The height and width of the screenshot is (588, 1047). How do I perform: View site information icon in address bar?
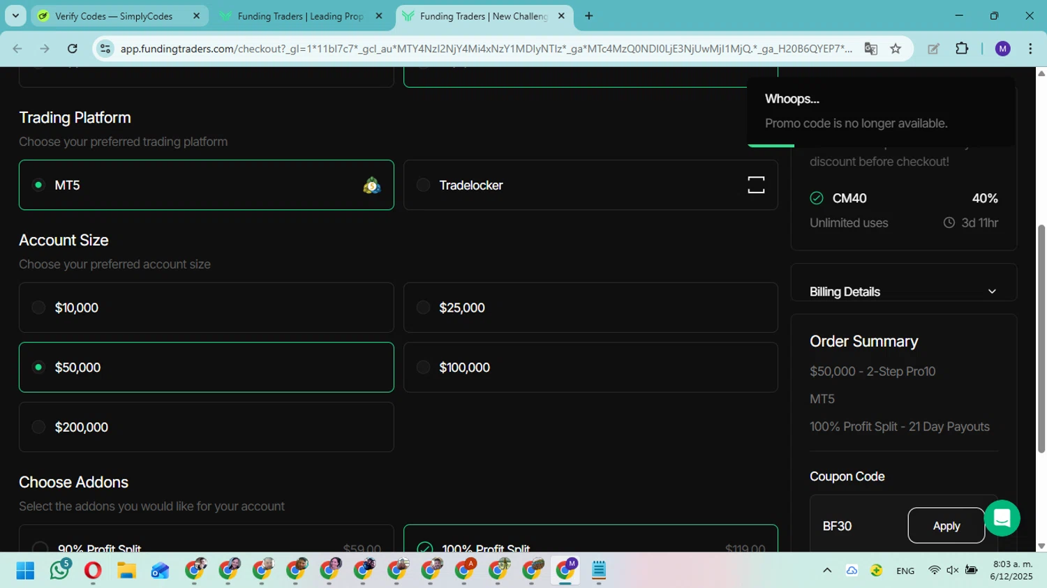click(105, 49)
